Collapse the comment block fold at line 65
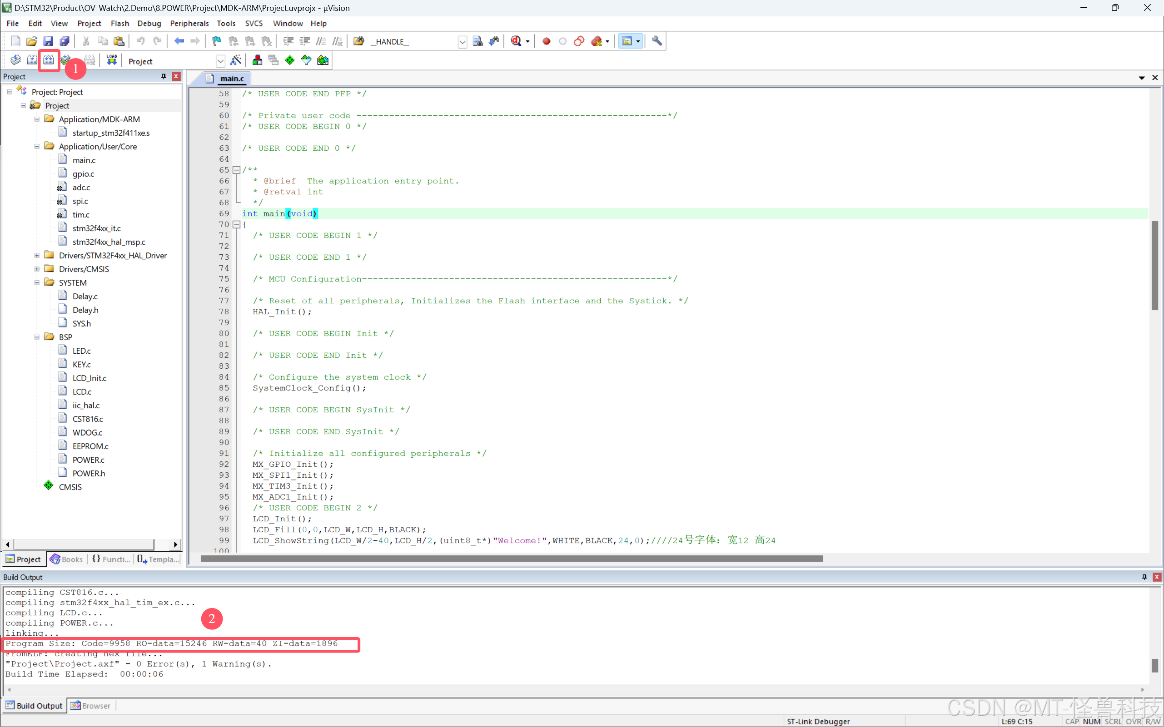The height and width of the screenshot is (727, 1164). click(236, 170)
